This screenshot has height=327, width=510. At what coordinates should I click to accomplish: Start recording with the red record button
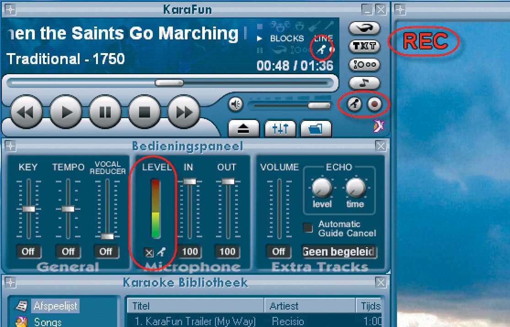coord(374,104)
